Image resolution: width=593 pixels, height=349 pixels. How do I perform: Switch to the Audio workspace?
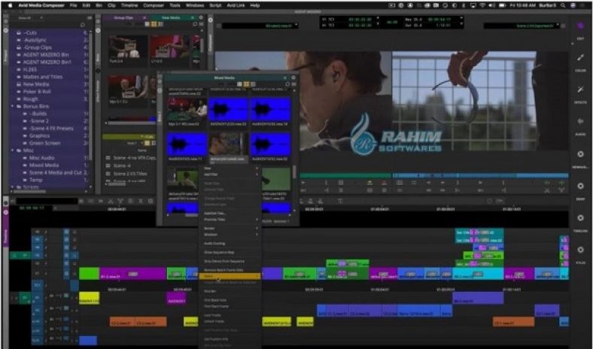tap(580, 121)
